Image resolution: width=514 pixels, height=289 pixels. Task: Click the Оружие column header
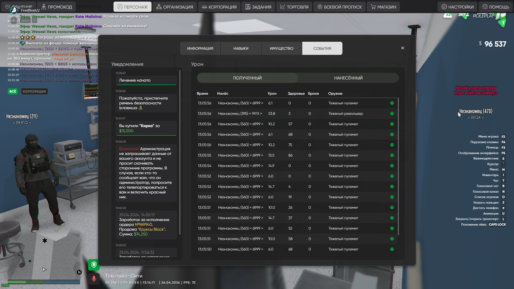pos(335,94)
